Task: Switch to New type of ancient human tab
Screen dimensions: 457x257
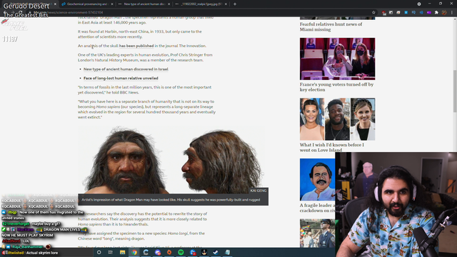Action: (x=144, y=4)
